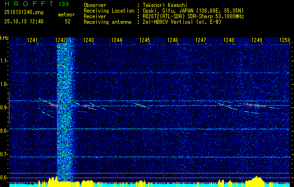Viewport: 294px width, 187px height.
Task: Click the observer name Takanori Kawachi
Action: [164, 5]
